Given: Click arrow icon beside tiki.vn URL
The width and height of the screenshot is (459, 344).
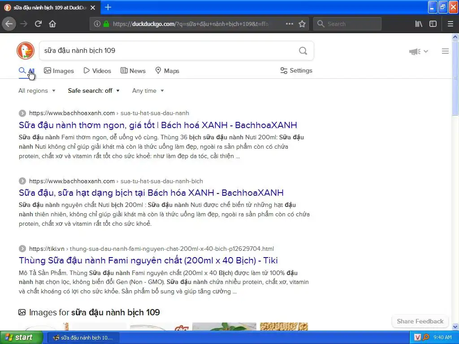Looking at the screenshot, I should tap(22, 249).
